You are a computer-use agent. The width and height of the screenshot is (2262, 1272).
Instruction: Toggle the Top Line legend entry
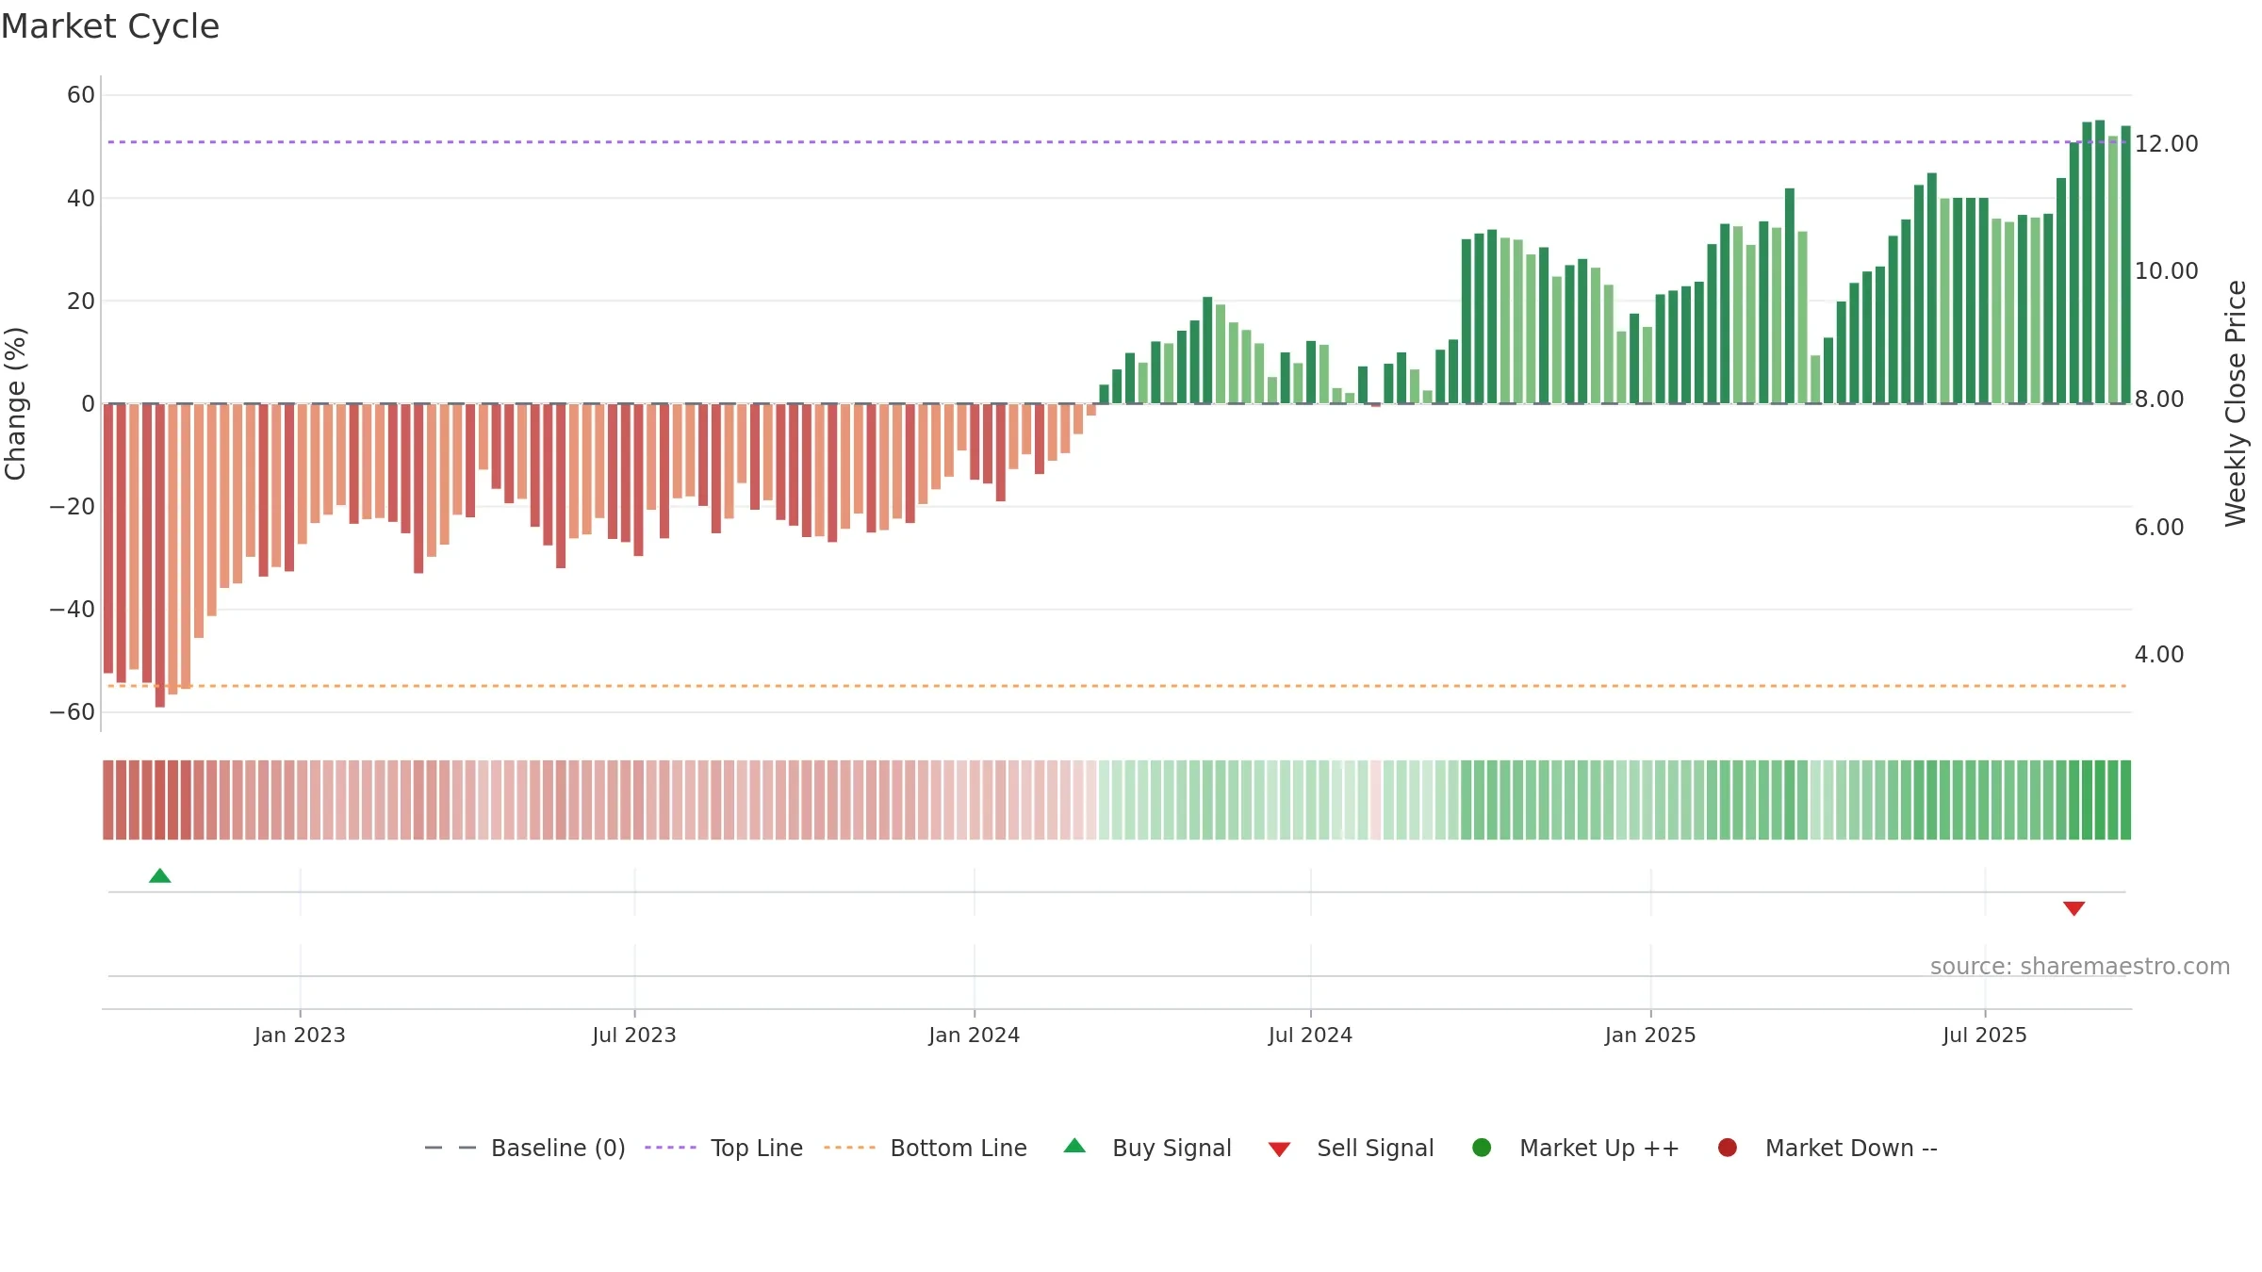click(724, 1148)
